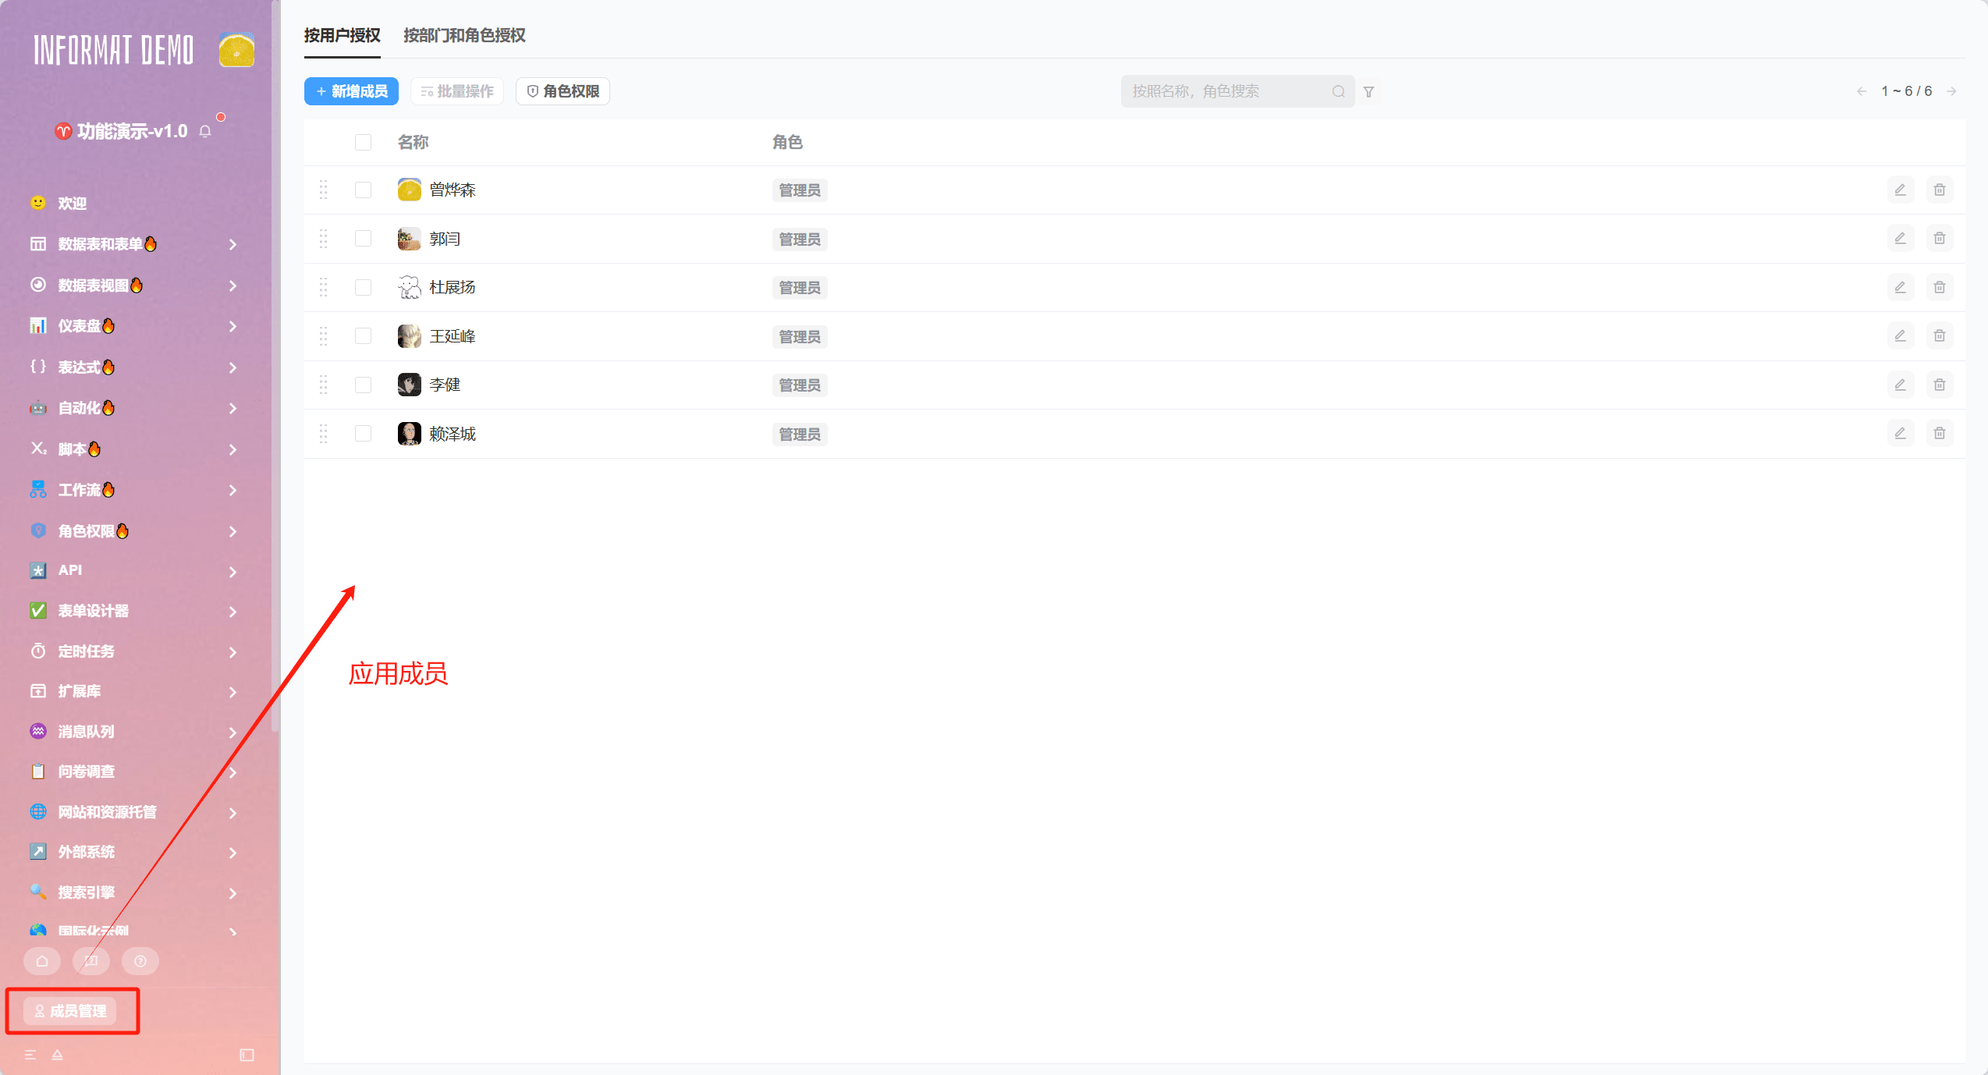Image resolution: width=1988 pixels, height=1075 pixels.
Task: Switch to 按部门和角色授权 tab
Action: click(x=464, y=35)
